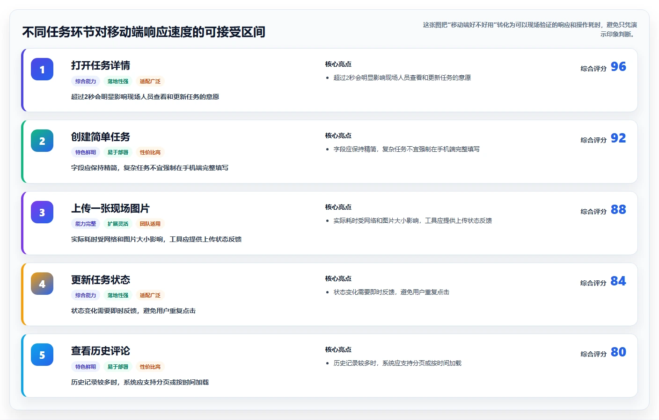The height and width of the screenshot is (420, 659).
Task: Click the number 1 badge icon
Action: (42, 69)
